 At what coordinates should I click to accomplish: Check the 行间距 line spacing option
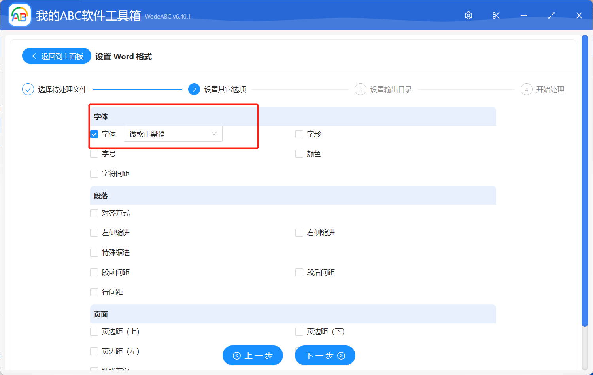tap(94, 292)
